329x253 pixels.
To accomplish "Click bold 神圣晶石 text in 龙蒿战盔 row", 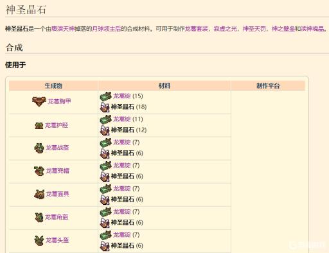I will point(123,153).
